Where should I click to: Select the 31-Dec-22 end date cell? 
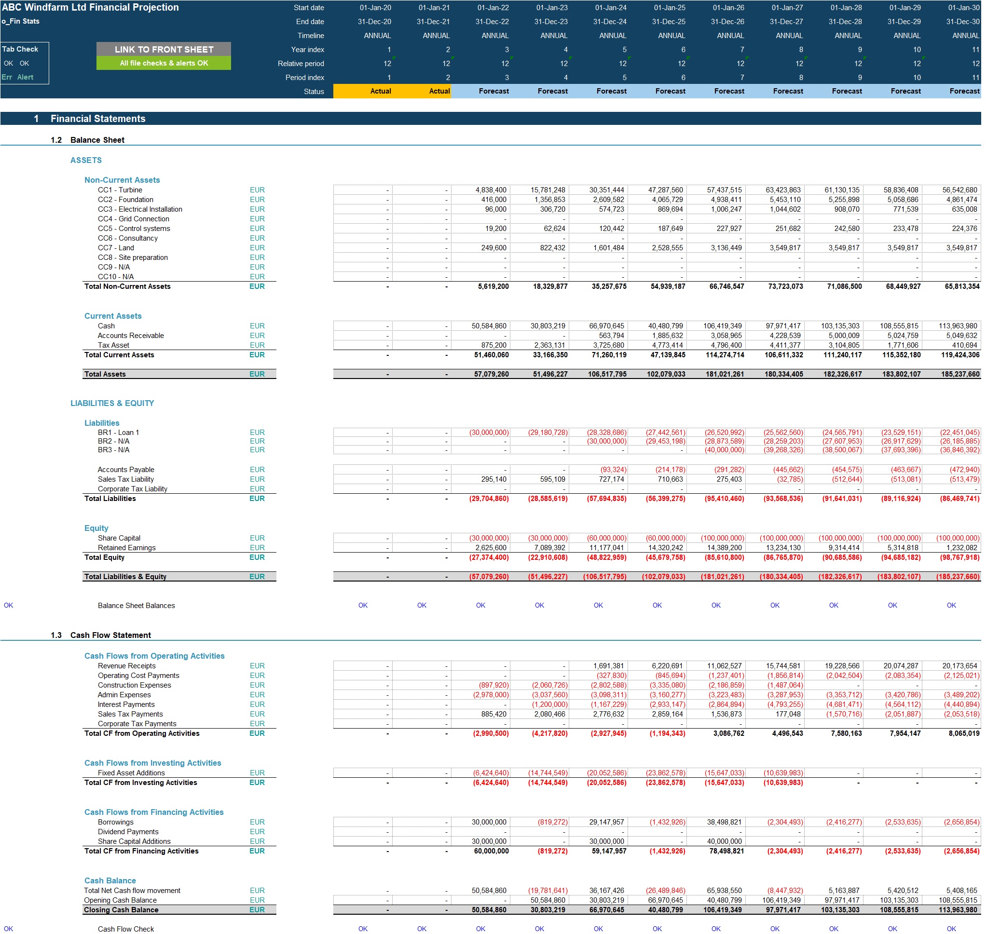(493, 22)
